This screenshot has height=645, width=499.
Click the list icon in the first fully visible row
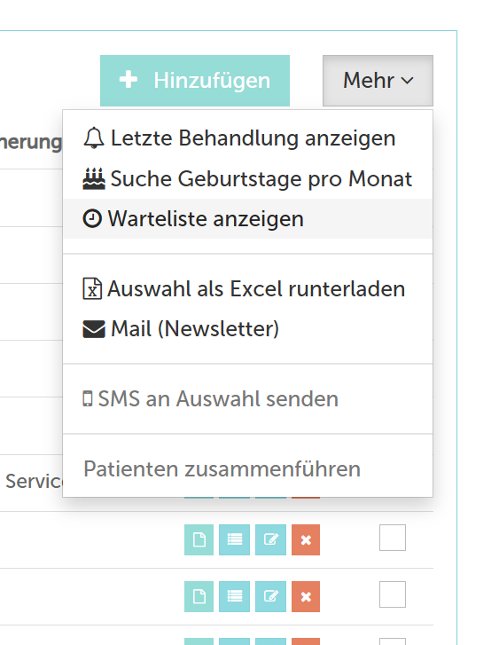click(x=234, y=539)
